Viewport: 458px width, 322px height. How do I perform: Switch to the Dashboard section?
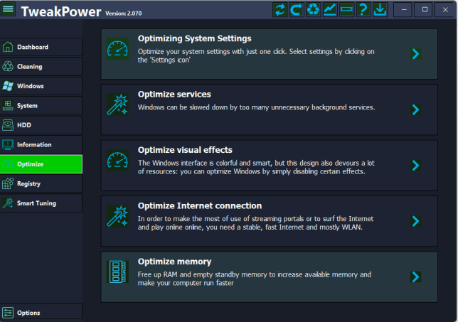(x=41, y=47)
